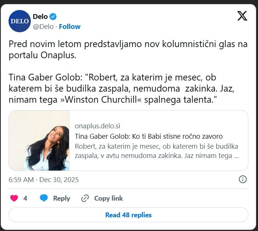Like the tweet with the heart icon
This screenshot has width=258, height=231.
[14, 198]
